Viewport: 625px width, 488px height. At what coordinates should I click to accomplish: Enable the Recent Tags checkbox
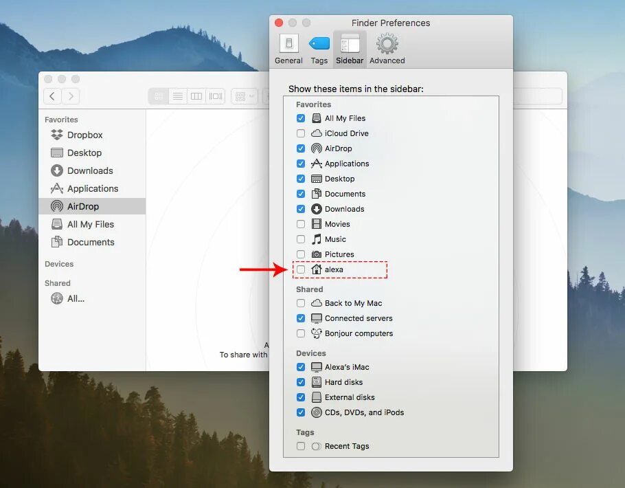[x=301, y=446]
